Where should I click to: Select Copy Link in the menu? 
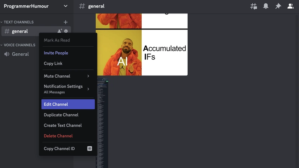68,63
